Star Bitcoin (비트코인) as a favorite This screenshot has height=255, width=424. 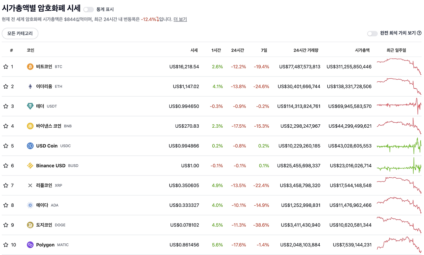[x=6, y=66]
